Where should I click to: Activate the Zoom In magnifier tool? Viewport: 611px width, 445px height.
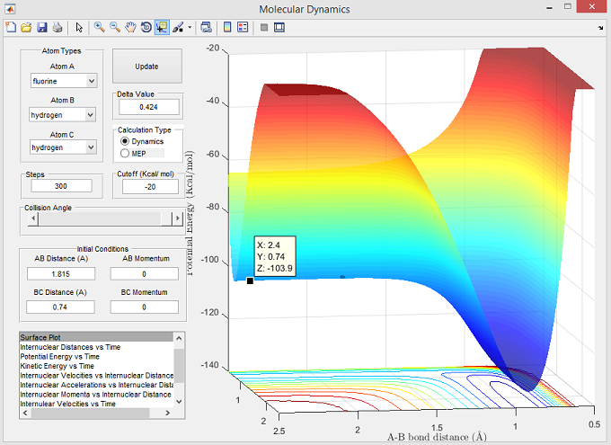pyautogui.click(x=100, y=27)
